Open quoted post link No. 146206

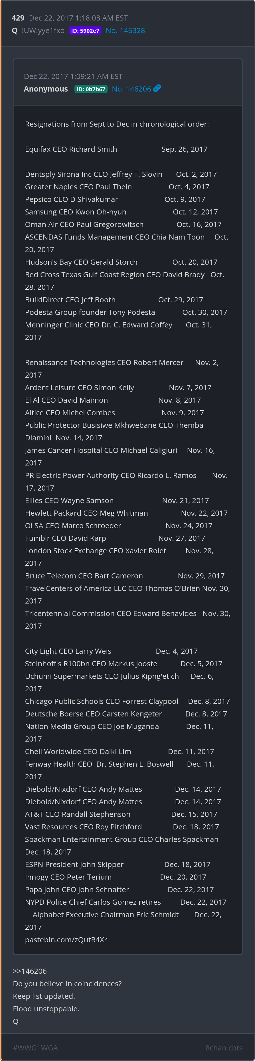tap(131, 89)
